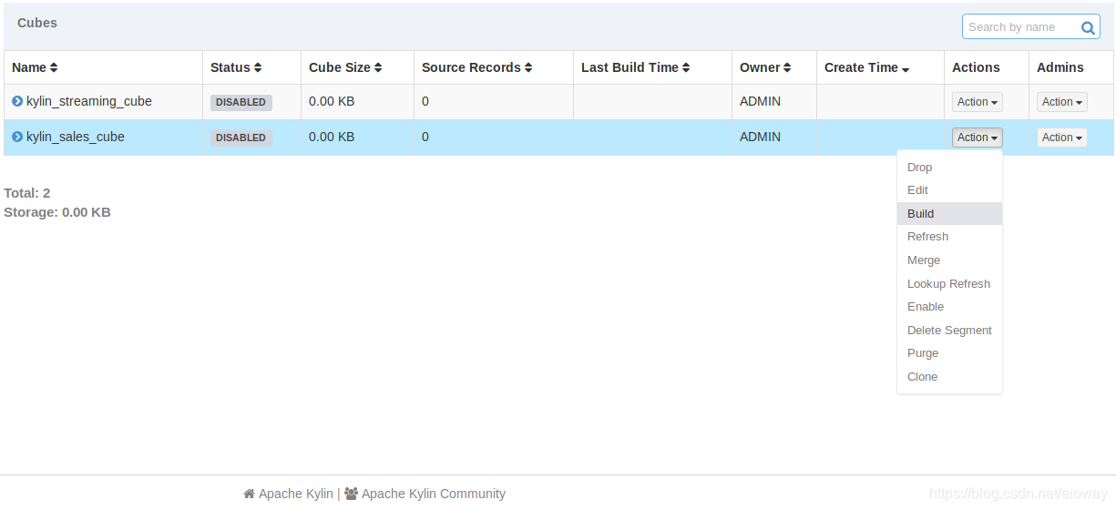Open the Apache Kylin footer link
1116x510 pixels.
296,494
